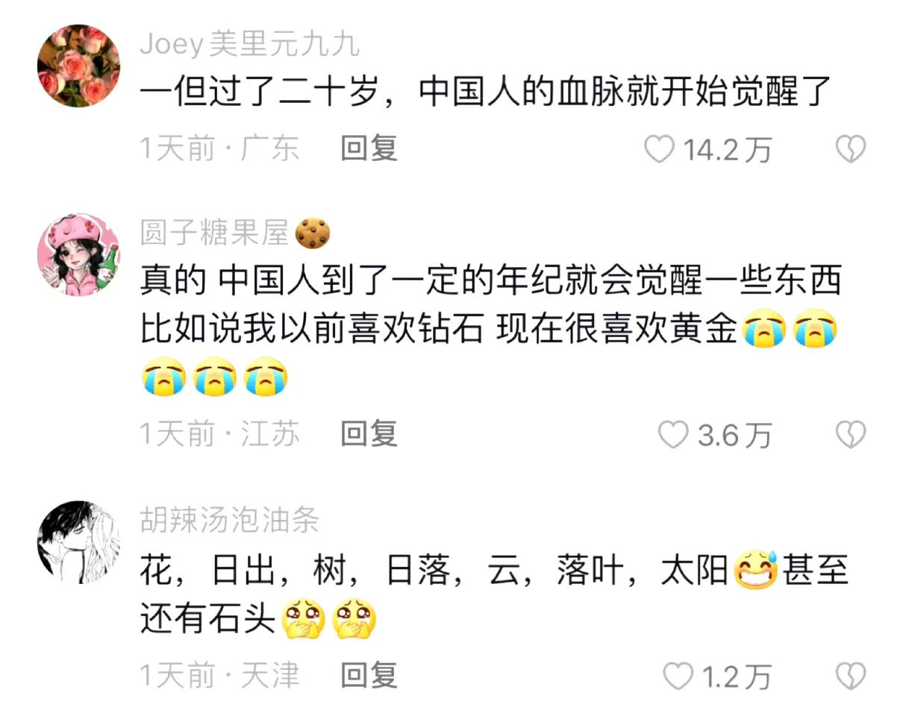Select comment text about 喜欢钻石 and 黄金
Viewport: 906px width, 716px height.
point(490,329)
